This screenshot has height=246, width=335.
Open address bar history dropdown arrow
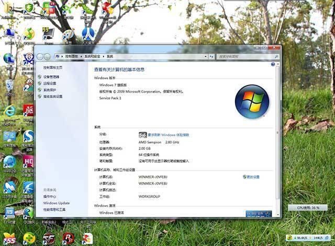pos(205,56)
